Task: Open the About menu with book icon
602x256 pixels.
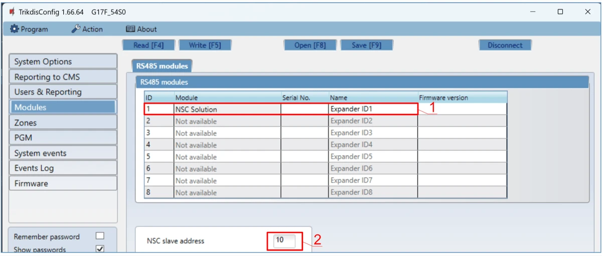Action: coord(141,29)
